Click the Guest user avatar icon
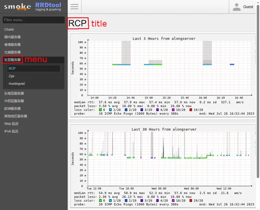Screen dimensions: 260x210 click(237, 7)
